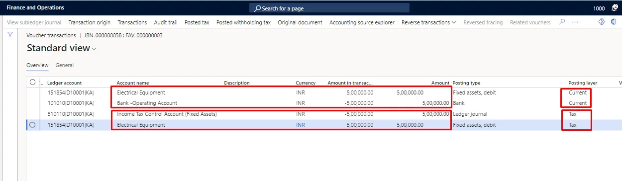This screenshot has height=181, width=622.
Task: Toggle the select-all rows circle
Action: (32, 83)
